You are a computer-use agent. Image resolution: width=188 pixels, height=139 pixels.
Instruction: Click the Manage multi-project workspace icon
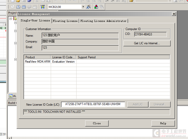tap(102, 7)
